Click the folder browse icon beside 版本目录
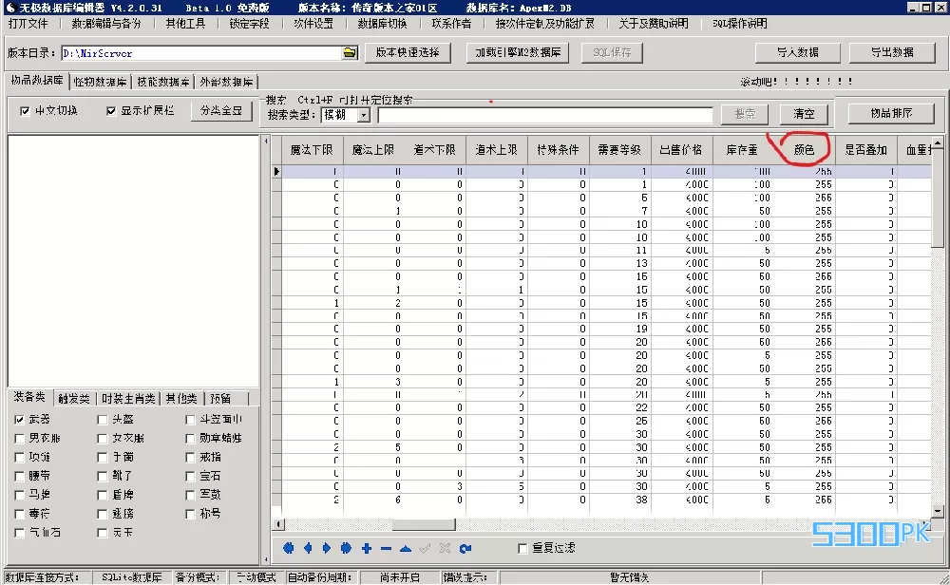This screenshot has height=585, width=950. pyautogui.click(x=350, y=52)
